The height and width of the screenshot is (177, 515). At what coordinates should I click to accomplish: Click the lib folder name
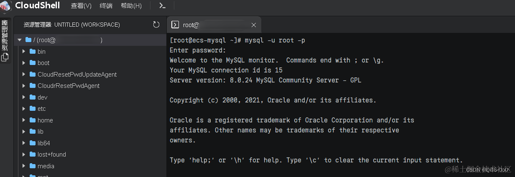41,132
